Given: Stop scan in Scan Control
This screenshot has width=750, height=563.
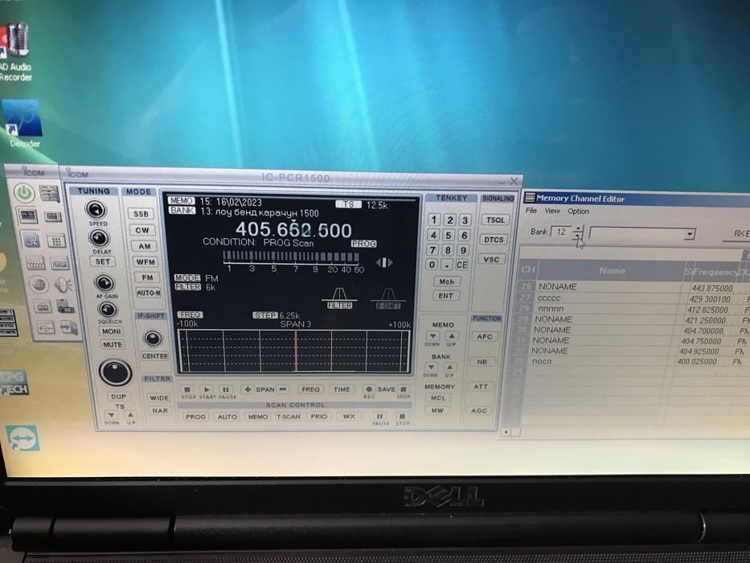Looking at the screenshot, I should coord(402,417).
